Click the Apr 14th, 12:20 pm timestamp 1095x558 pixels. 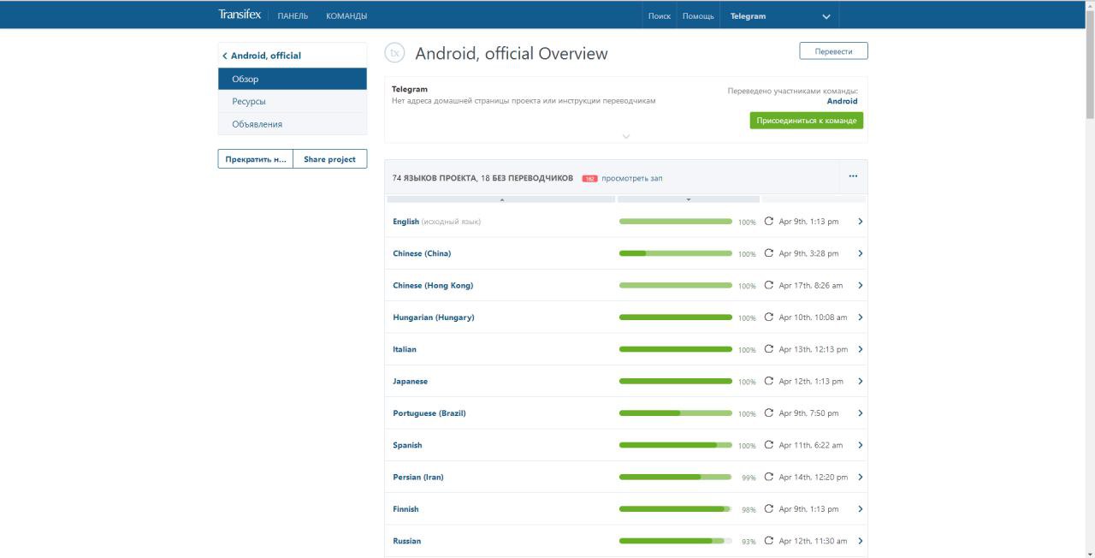click(814, 477)
